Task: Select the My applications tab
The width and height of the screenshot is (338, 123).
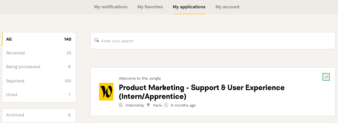Action: point(189,7)
